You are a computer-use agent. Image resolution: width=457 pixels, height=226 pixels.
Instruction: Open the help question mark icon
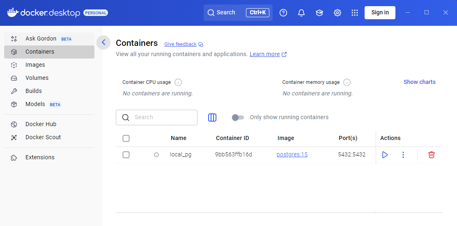[x=283, y=13]
